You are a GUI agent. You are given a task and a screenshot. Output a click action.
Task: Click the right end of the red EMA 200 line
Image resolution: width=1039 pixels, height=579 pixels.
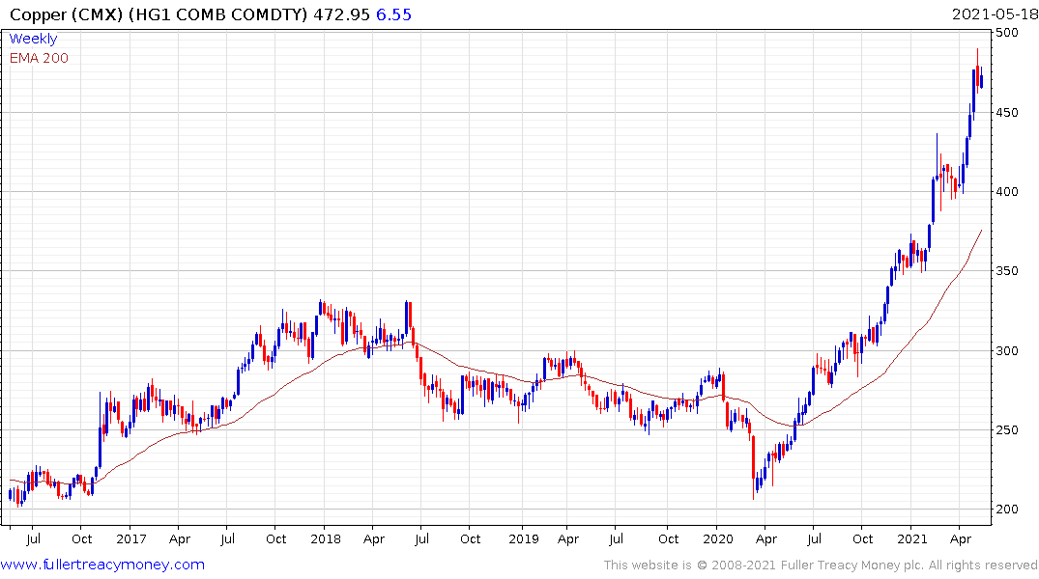click(x=981, y=231)
